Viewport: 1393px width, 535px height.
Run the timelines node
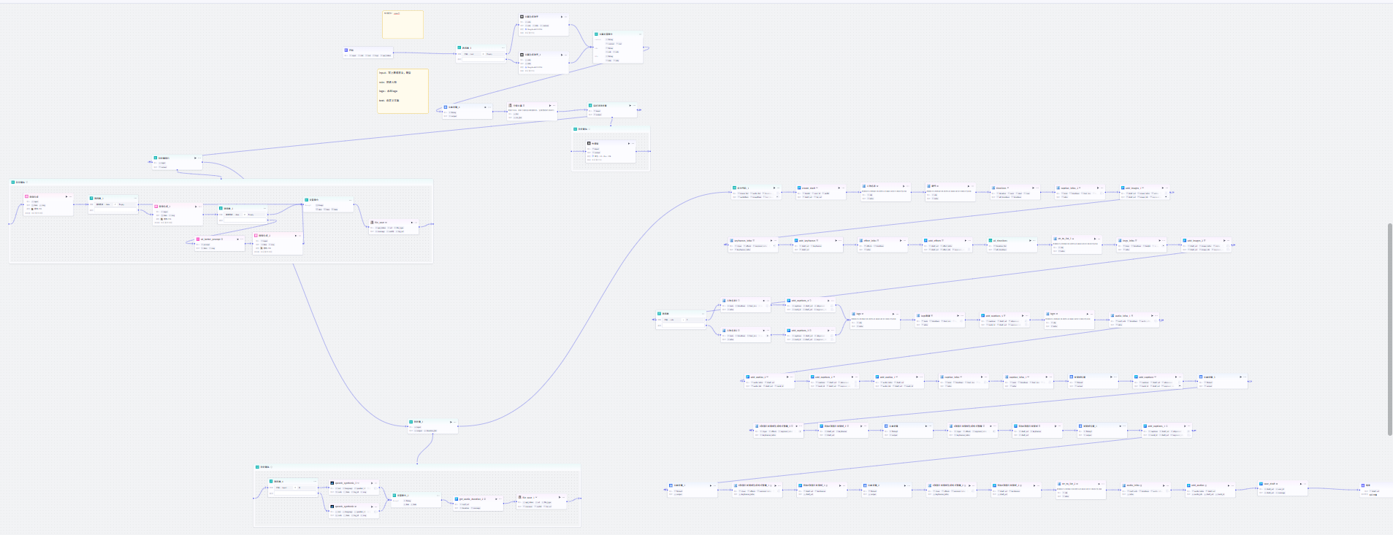point(1032,188)
